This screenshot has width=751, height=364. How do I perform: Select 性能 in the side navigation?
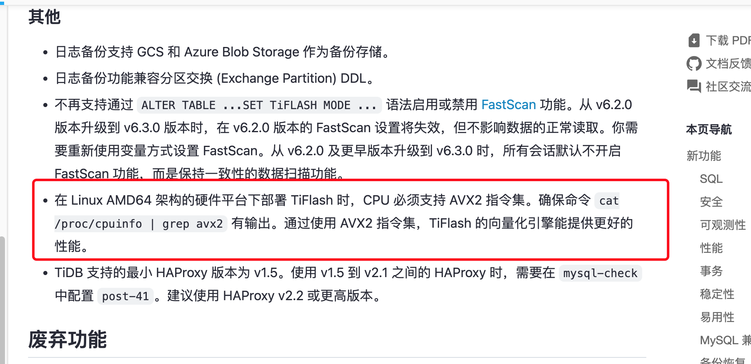(711, 248)
